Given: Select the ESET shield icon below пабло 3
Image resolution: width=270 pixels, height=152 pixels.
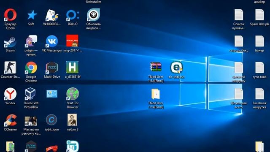Looking at the screenshot, I should pyautogui.click(x=73, y=146).
